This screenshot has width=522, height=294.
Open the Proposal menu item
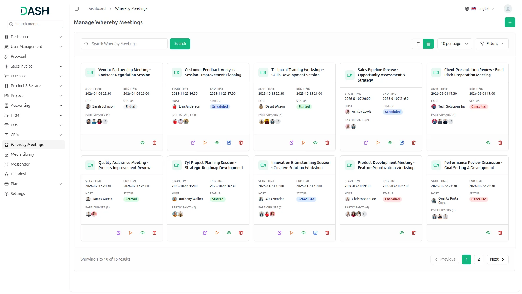click(x=34, y=56)
